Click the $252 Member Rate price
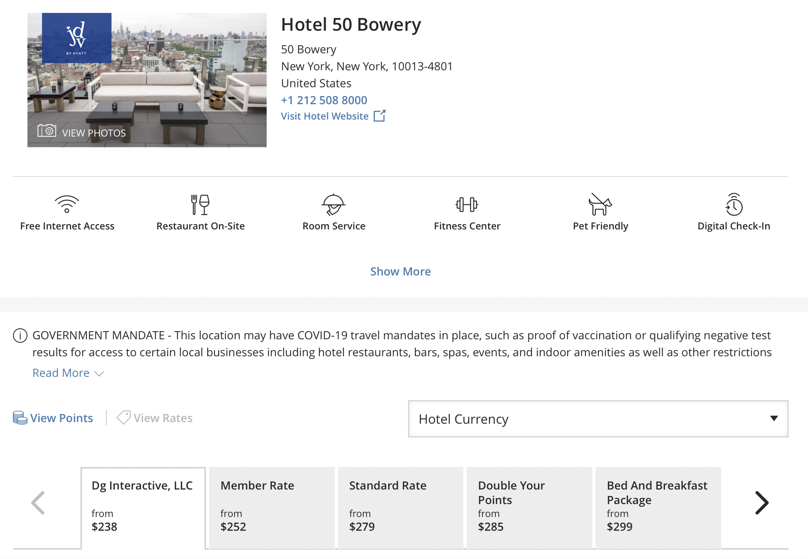808x559 pixels. point(233,527)
